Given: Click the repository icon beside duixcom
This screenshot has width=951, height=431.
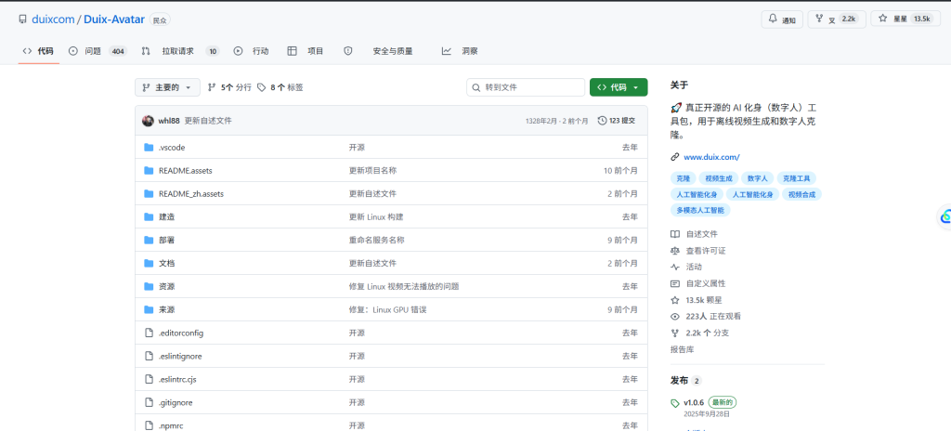Looking at the screenshot, I should (x=23, y=20).
